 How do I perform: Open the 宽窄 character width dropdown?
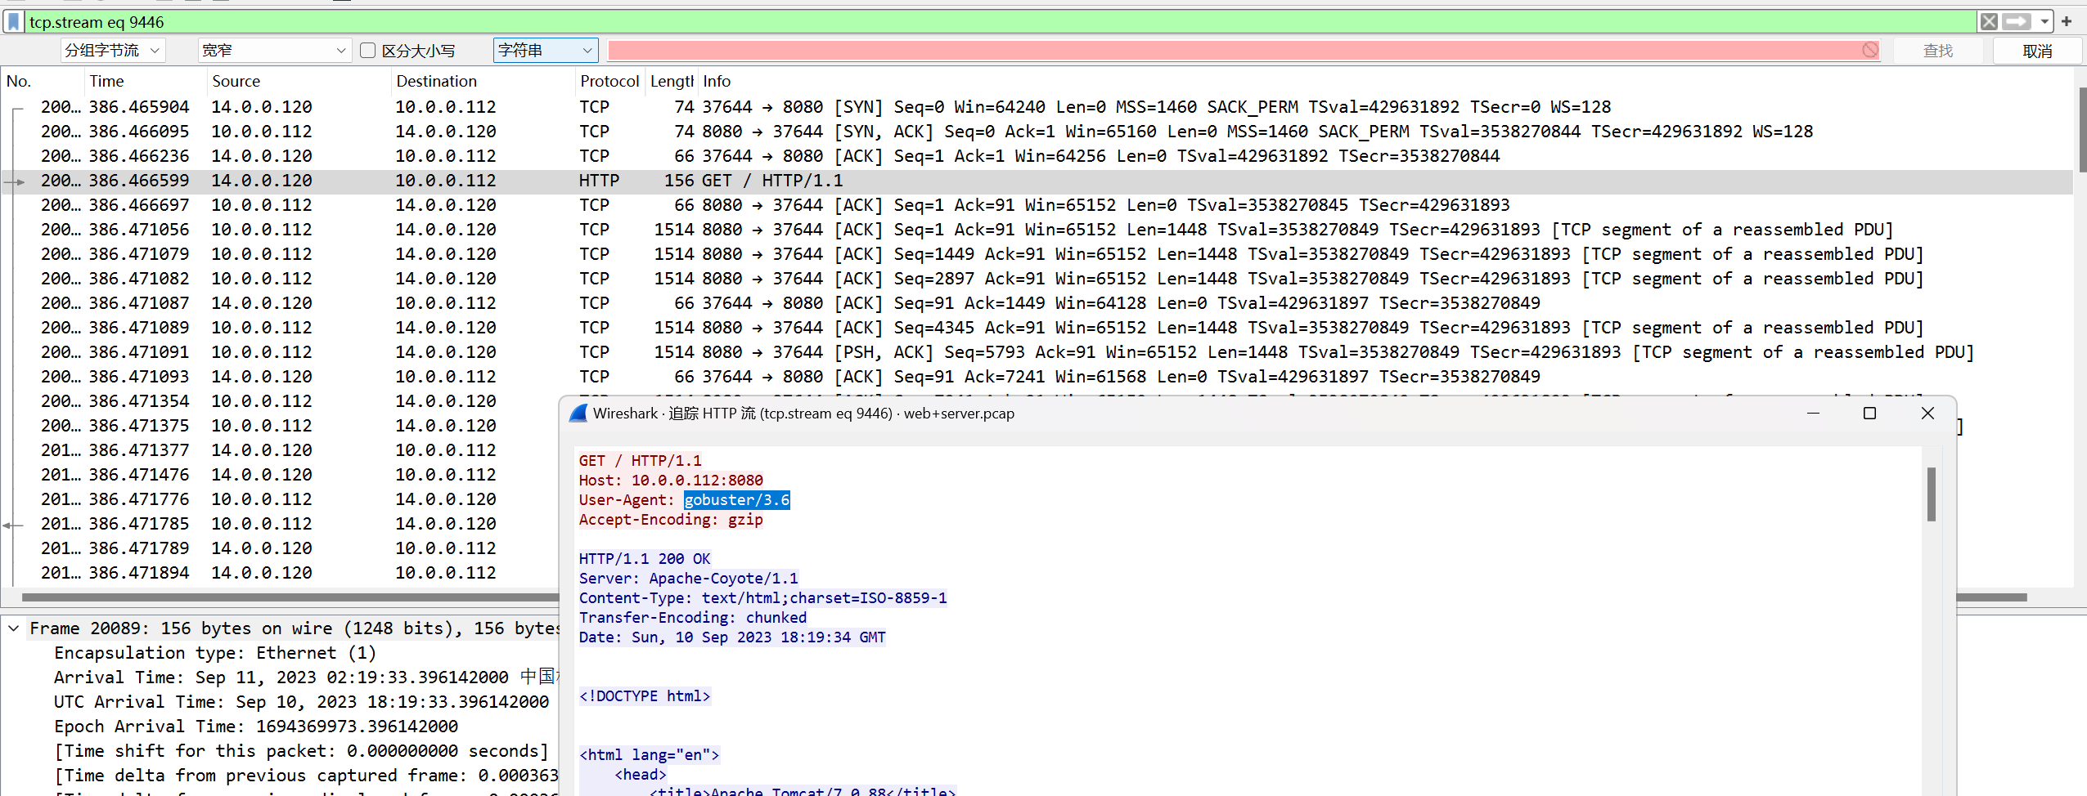coord(274,50)
